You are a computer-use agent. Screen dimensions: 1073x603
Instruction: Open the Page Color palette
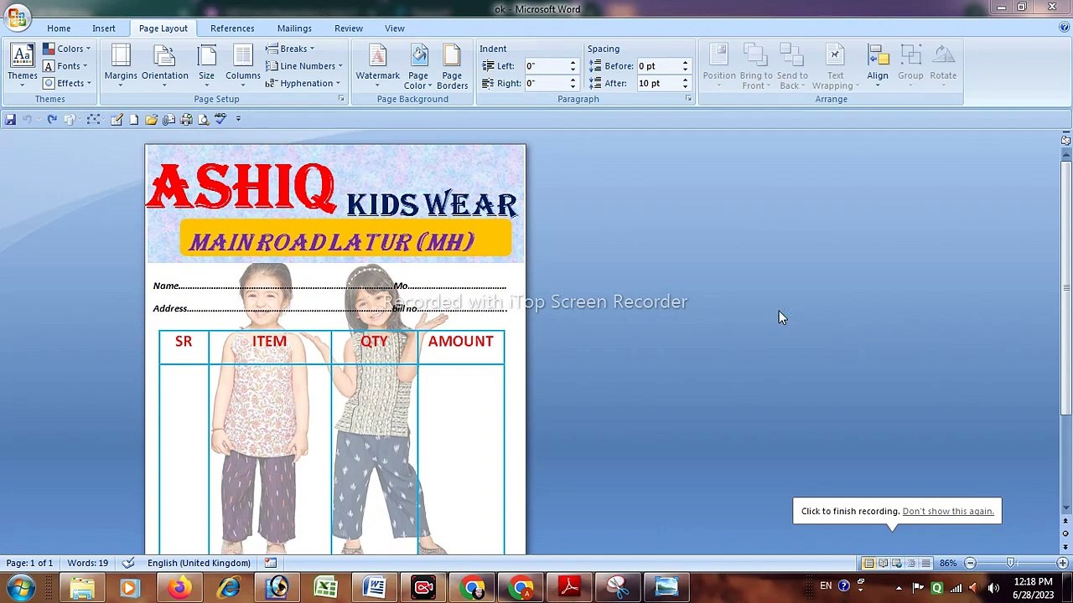(x=417, y=67)
